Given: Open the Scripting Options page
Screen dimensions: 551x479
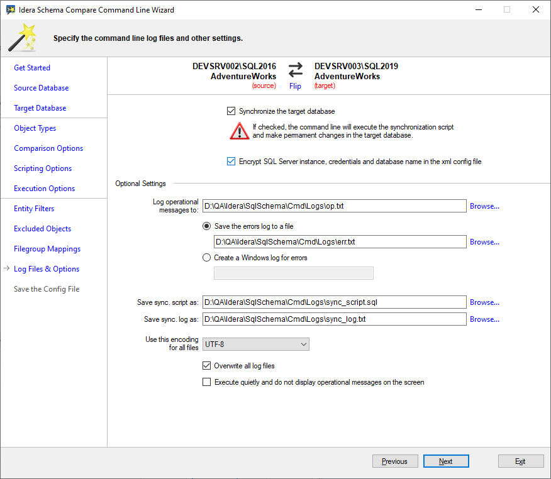Looking at the screenshot, I should (43, 168).
